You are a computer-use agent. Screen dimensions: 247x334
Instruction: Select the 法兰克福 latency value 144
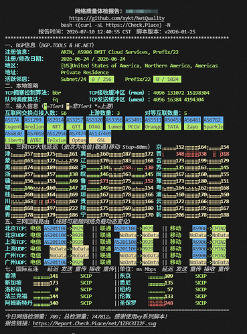54,297
